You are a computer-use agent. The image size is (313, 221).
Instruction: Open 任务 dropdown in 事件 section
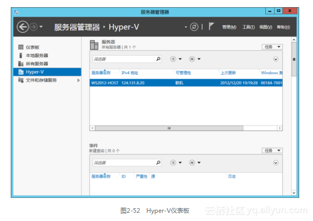coord(272,150)
